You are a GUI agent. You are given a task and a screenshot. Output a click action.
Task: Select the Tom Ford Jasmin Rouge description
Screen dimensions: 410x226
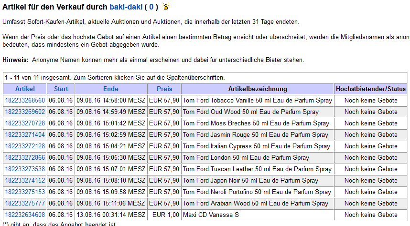point(256,135)
